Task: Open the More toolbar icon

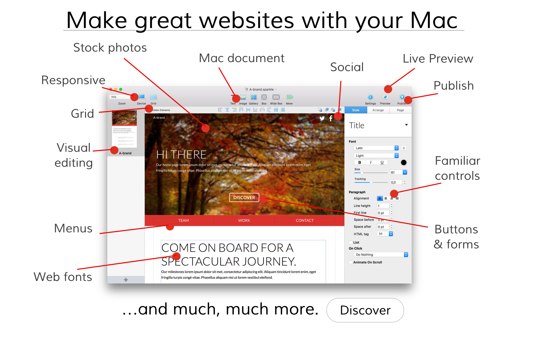Action: tap(289, 97)
